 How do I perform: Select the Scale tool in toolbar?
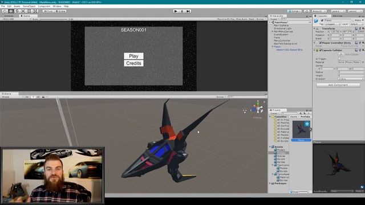coord(23,11)
